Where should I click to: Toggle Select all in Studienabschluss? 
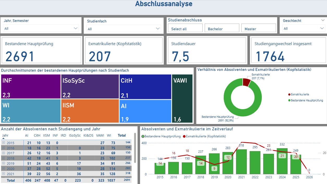click(x=185, y=28)
